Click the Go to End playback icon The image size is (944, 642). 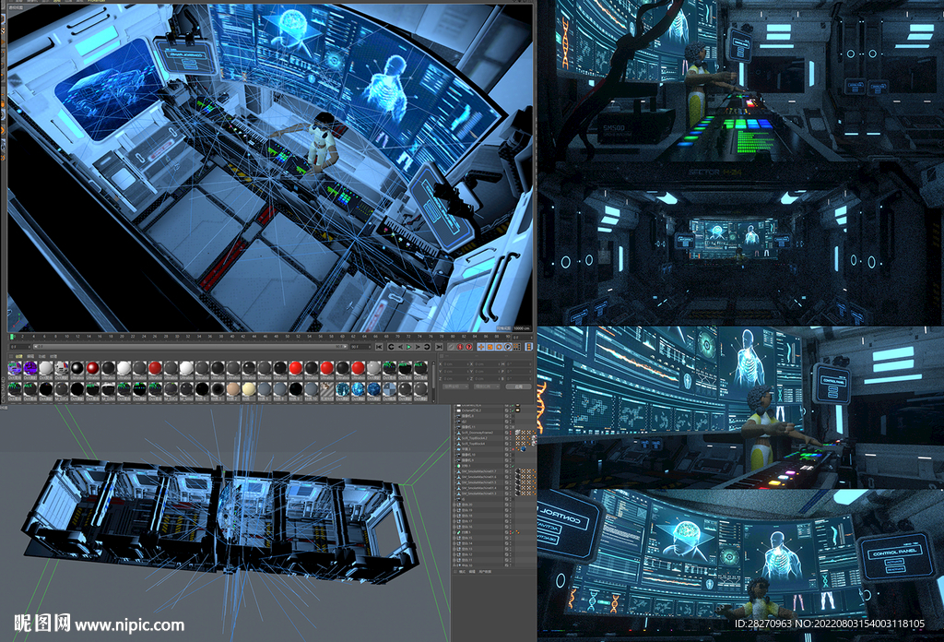(438, 347)
